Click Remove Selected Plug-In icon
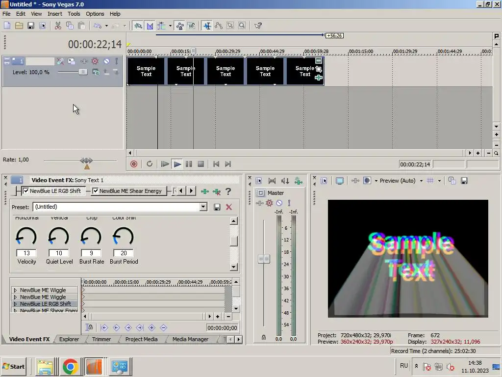 click(217, 192)
